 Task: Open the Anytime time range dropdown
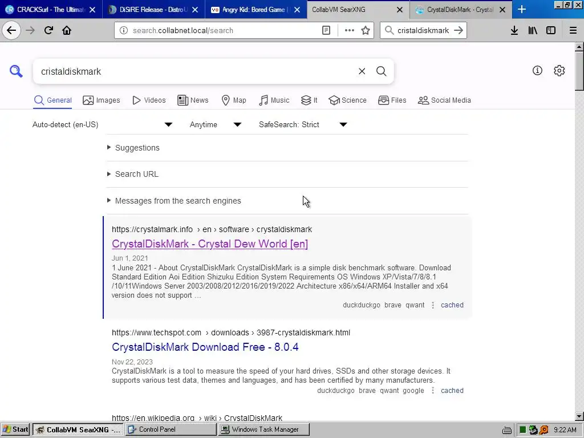click(215, 124)
